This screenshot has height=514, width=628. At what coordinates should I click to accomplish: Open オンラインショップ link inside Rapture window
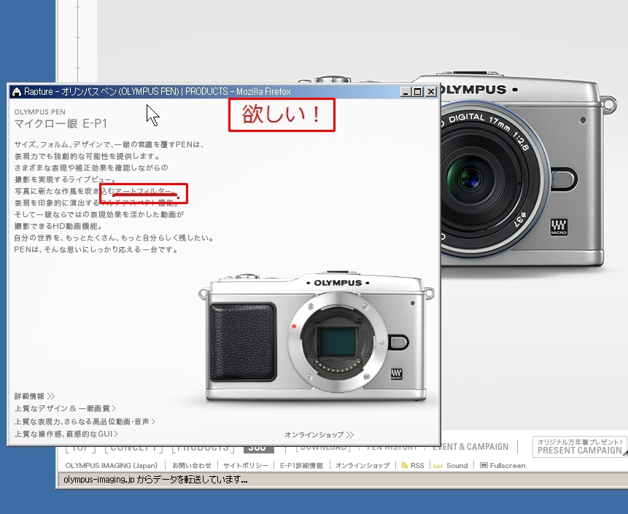319,435
